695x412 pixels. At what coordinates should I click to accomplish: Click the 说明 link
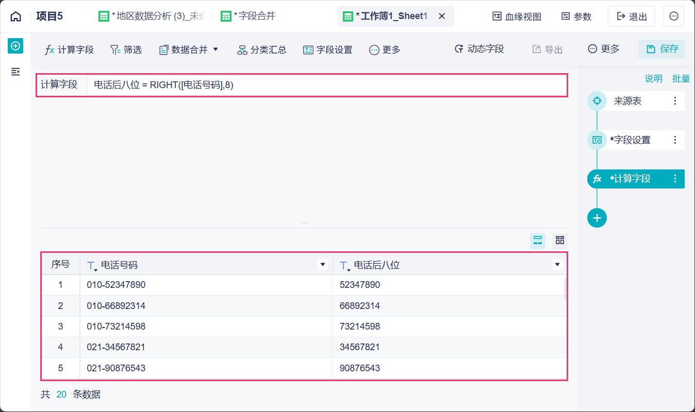[653, 78]
